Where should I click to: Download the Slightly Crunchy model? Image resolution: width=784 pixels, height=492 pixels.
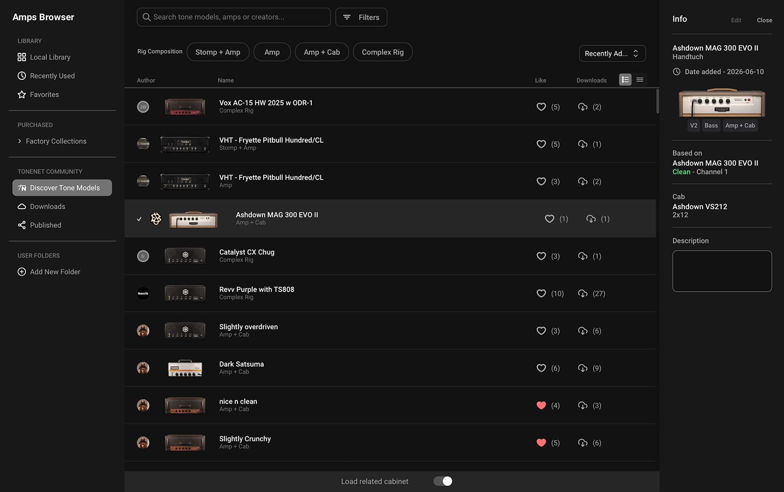coord(583,443)
